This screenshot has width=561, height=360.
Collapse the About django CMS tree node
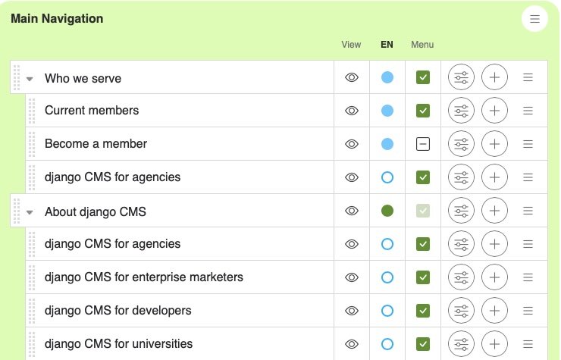tap(30, 212)
